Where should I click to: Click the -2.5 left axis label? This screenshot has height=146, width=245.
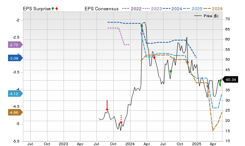(x=16, y=37)
